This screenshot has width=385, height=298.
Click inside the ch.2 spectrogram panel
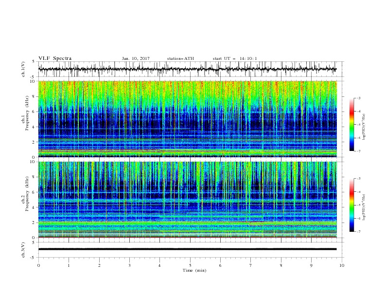(x=187, y=200)
